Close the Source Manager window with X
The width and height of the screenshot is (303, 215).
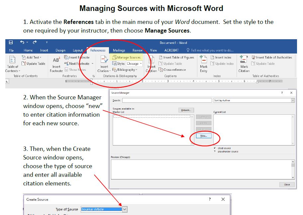tap(291, 93)
